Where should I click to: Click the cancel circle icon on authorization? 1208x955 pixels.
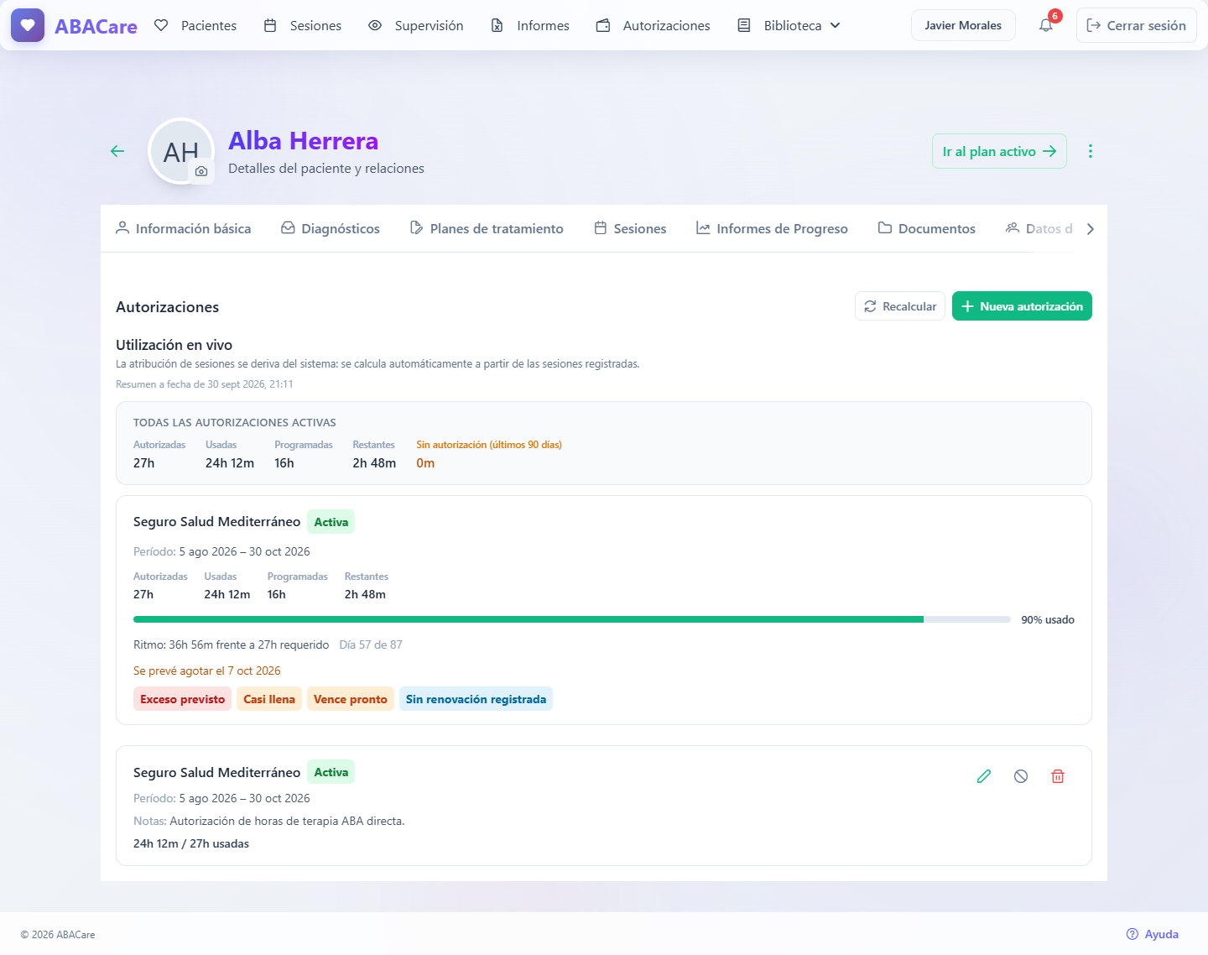point(1021,776)
